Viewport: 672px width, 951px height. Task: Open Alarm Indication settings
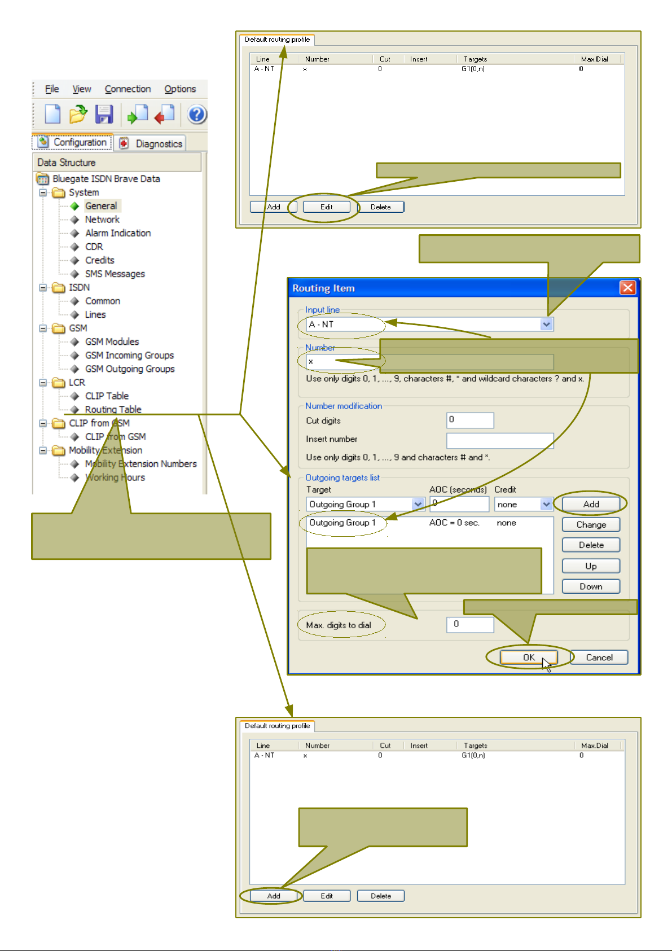click(118, 233)
